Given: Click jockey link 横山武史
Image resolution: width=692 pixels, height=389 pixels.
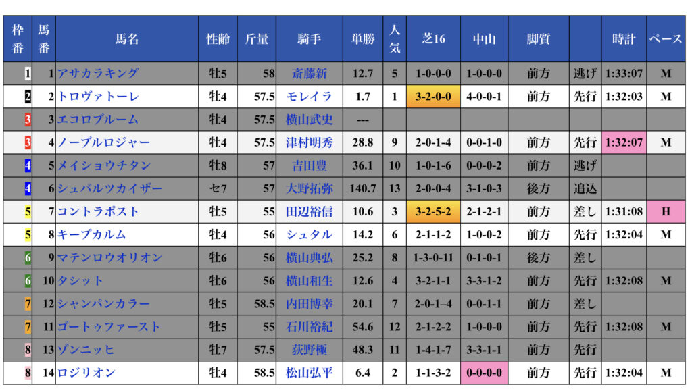Looking at the screenshot, I should tap(309, 120).
